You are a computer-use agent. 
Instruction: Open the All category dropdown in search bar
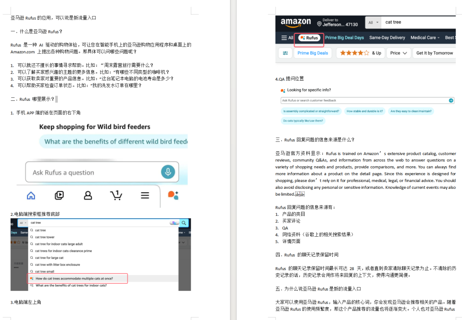pyautogui.click(x=373, y=22)
